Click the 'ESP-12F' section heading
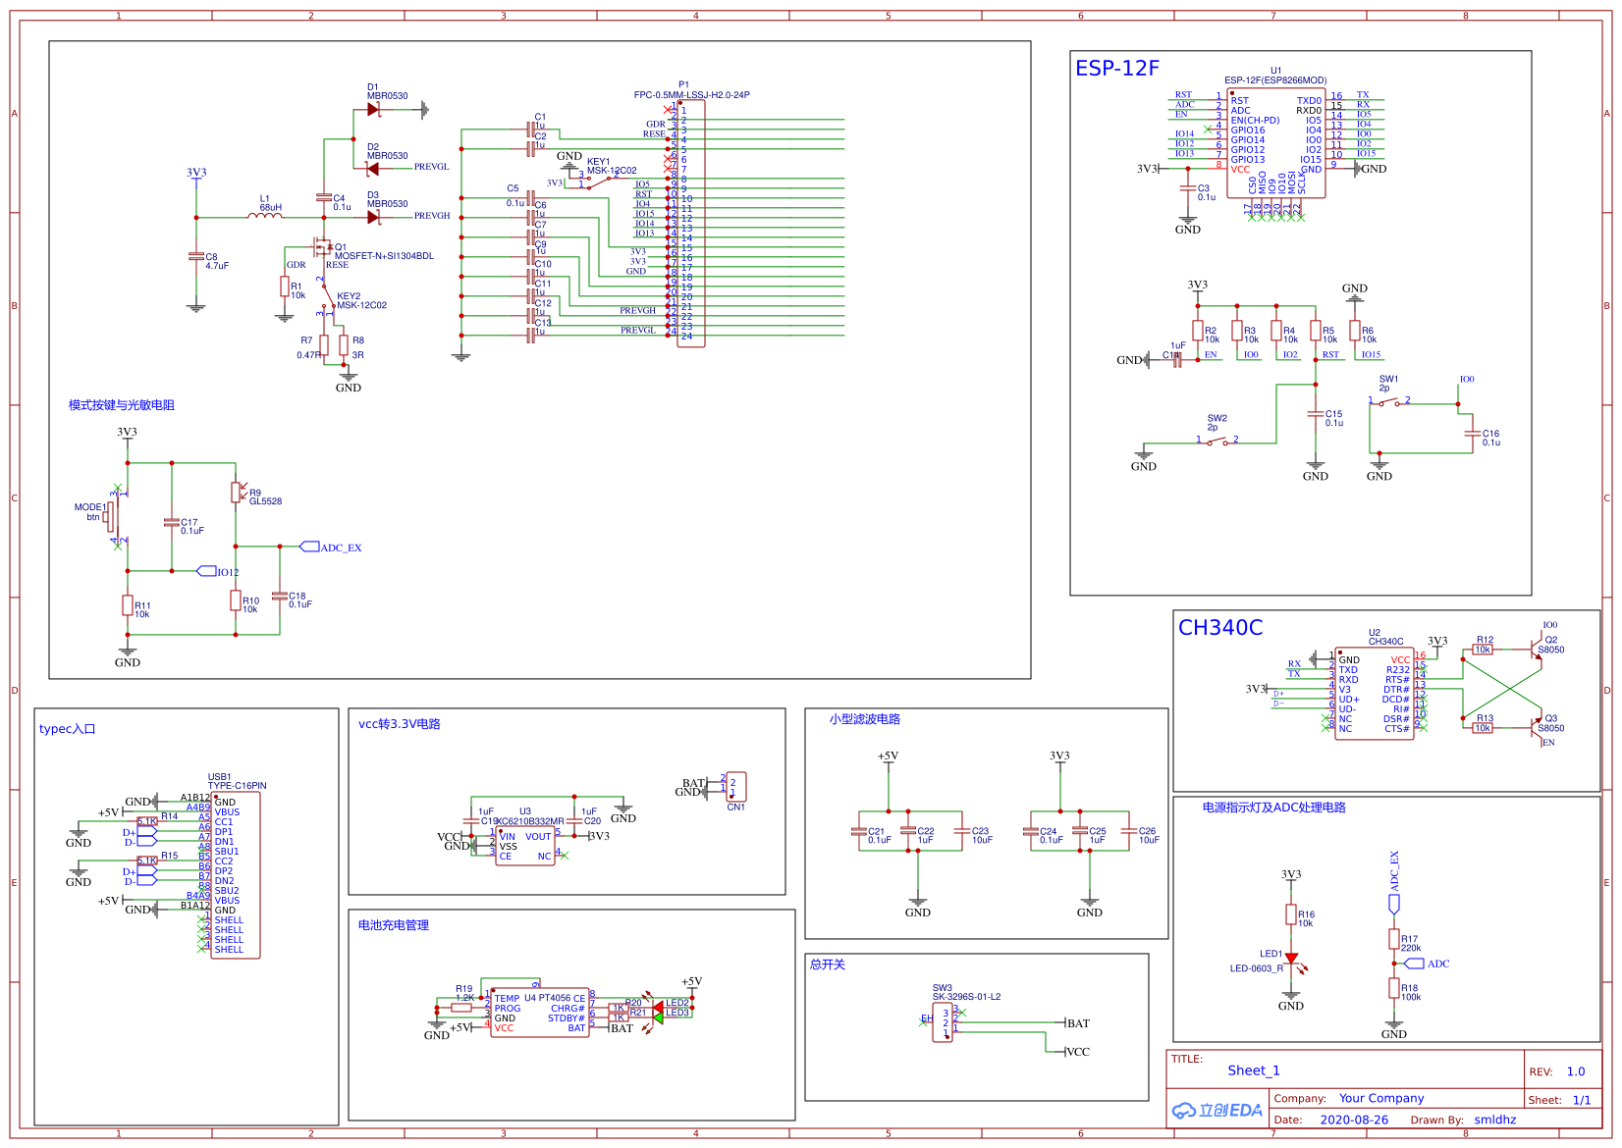1622x1148 pixels. (1117, 68)
